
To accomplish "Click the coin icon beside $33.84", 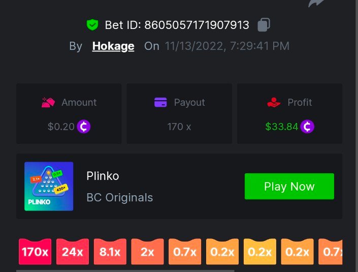I will point(307,127).
